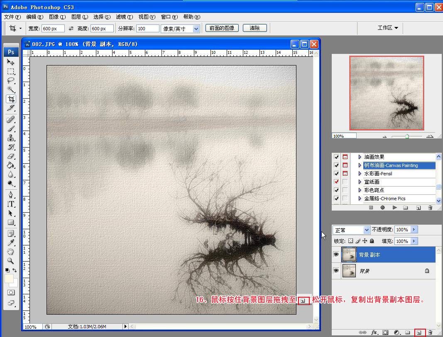Start recording an action

coord(382,208)
